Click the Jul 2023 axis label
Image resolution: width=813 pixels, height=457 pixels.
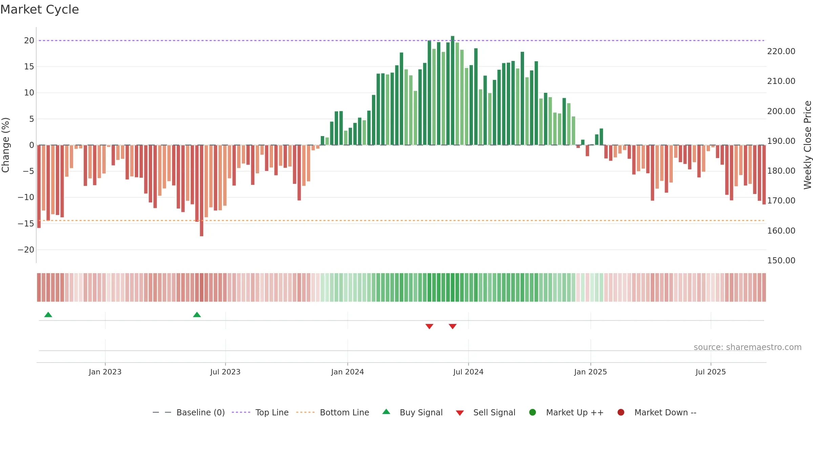225,372
